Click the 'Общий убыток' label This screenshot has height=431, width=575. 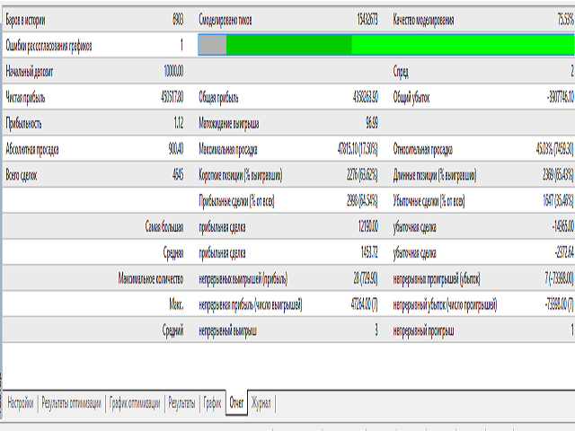coord(411,98)
